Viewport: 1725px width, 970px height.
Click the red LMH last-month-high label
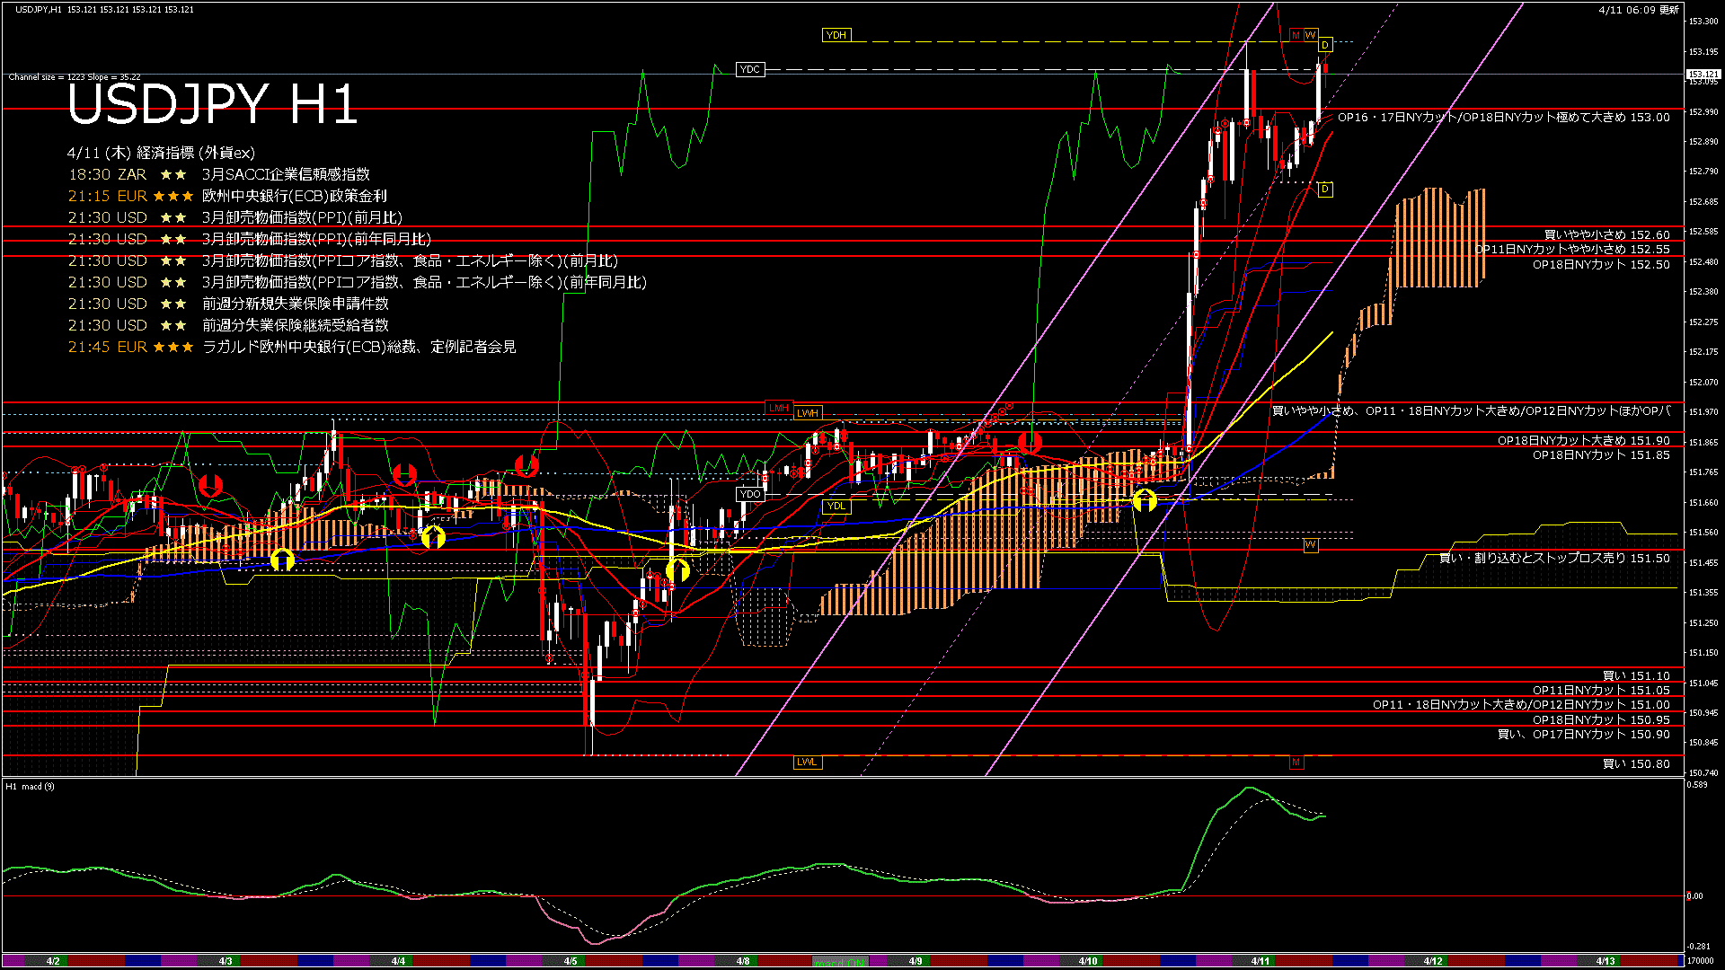point(778,408)
